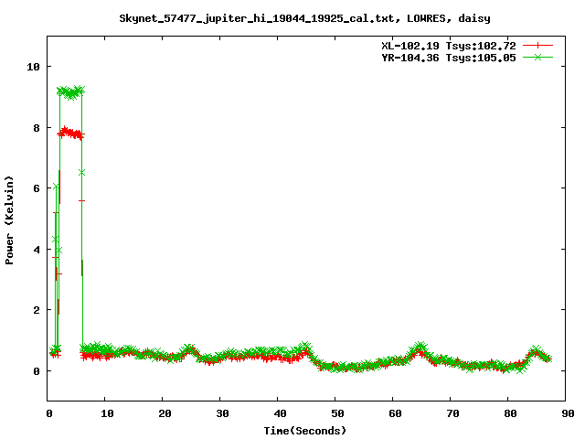Click the x-axis tick label 90
Image resolution: width=585 pixels, height=439 pixels.
(568, 413)
